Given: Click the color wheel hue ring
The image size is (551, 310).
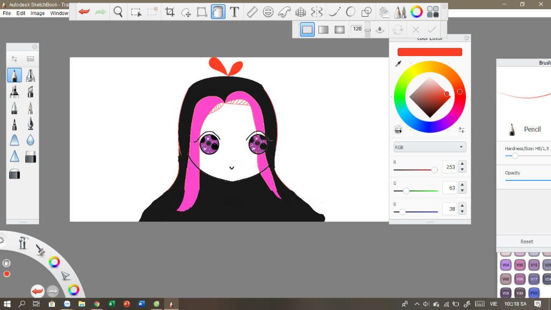Looking at the screenshot, I should tap(460, 91).
